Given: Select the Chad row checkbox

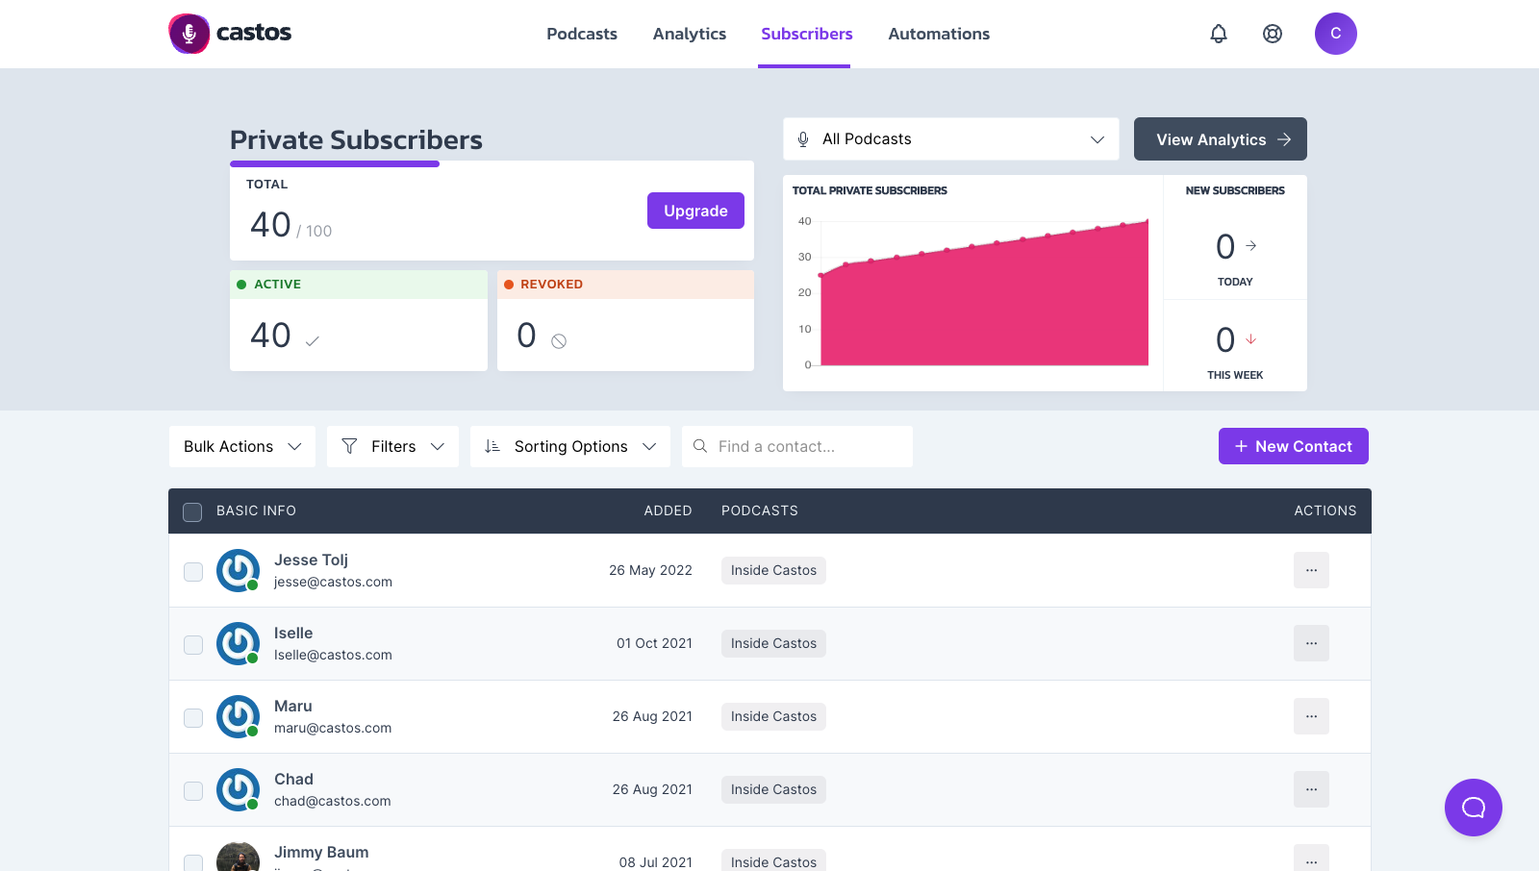Looking at the screenshot, I should tap(193, 790).
